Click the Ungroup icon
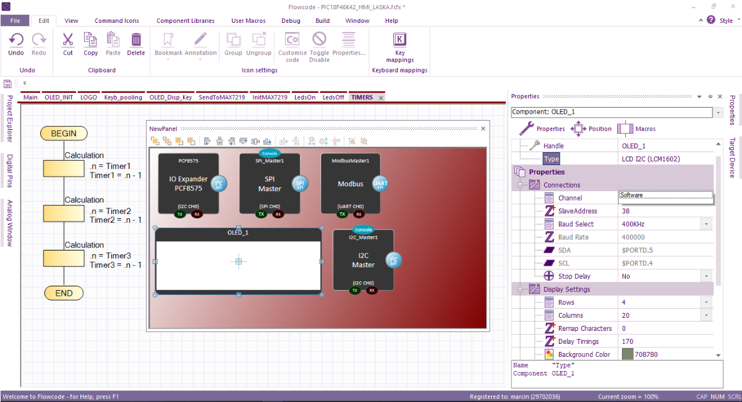742x402 pixels. point(258,40)
